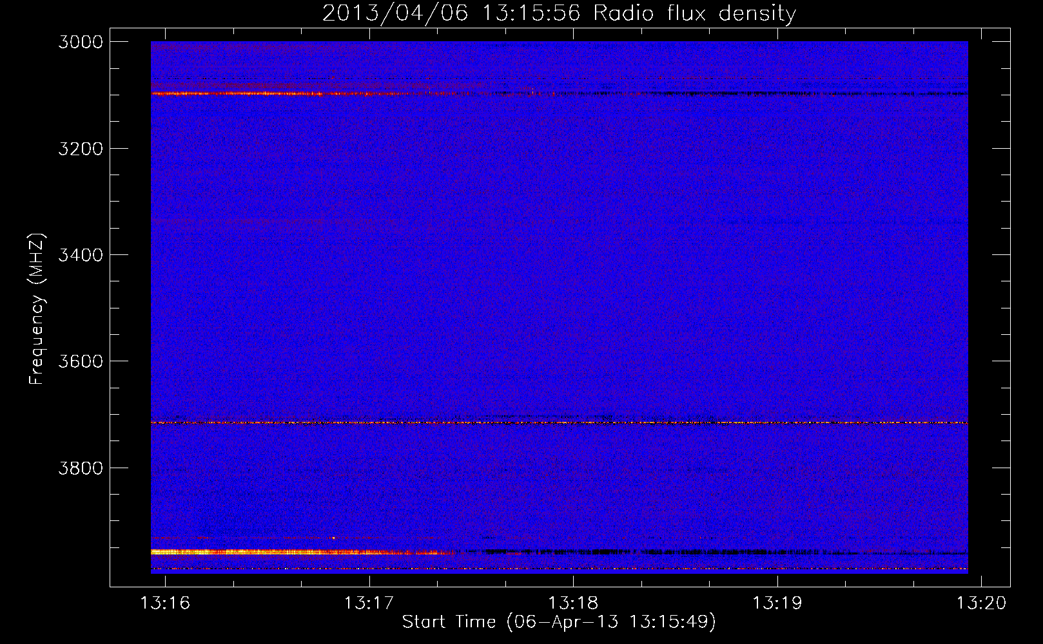The width and height of the screenshot is (1043, 644).
Task: Click the 3400 frequency axis label
Action: click(81, 255)
